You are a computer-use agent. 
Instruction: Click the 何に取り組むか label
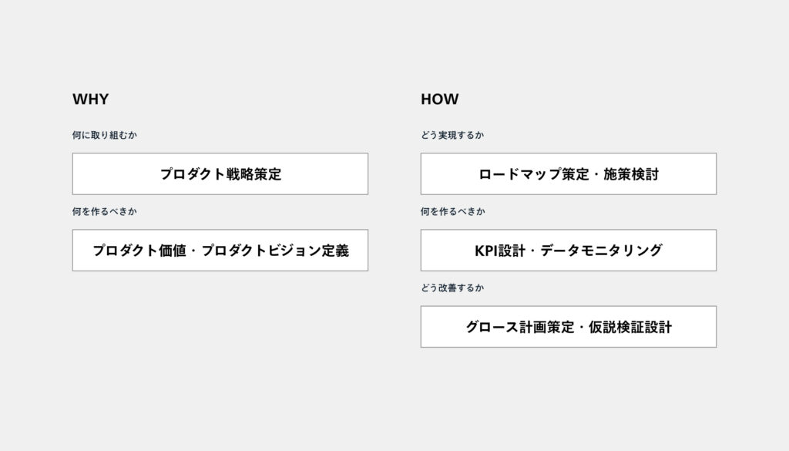click(x=105, y=135)
